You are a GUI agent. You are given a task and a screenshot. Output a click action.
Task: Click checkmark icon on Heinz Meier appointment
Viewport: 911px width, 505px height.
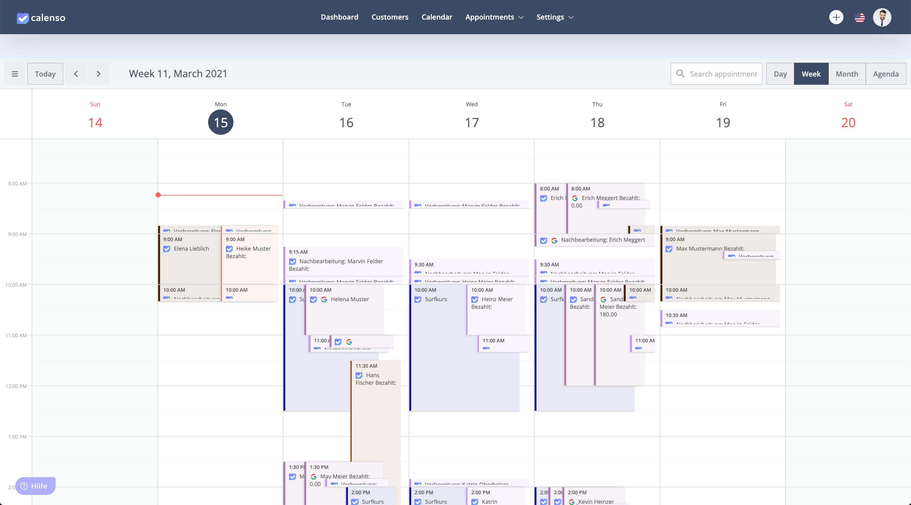click(x=474, y=299)
